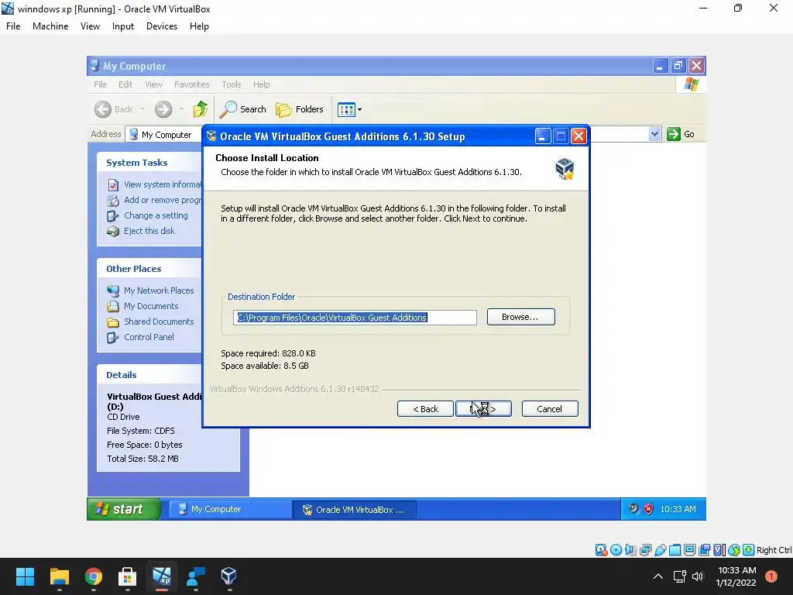Click the Forward arrow in My Computer toolbar
Viewport: 793px width, 595px height.
pos(163,108)
